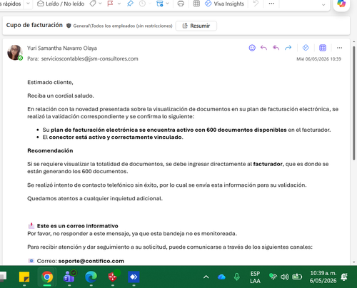The height and width of the screenshot is (288, 357).
Task: Open Yuri Samantha Navarro Olaya's profile photo
Action: coord(15,53)
